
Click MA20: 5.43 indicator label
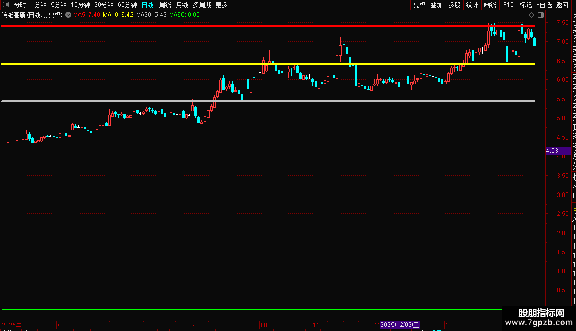click(151, 15)
